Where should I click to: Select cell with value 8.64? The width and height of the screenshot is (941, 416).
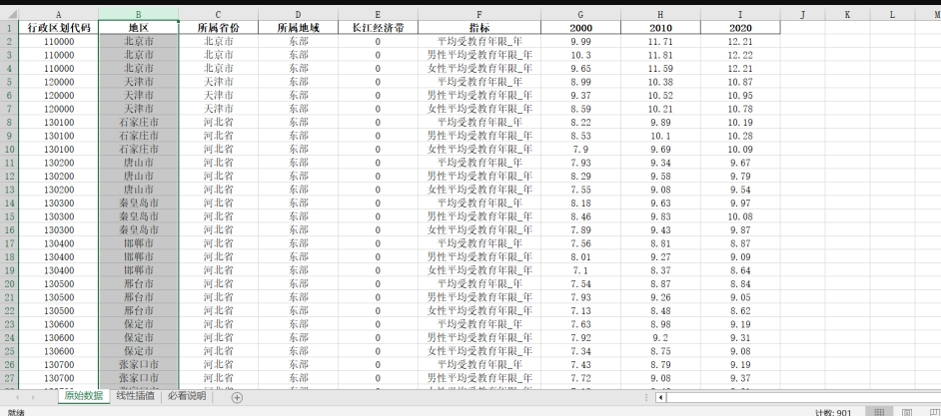click(740, 270)
